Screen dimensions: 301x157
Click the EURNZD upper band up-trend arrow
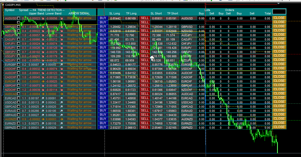pos(43,123)
